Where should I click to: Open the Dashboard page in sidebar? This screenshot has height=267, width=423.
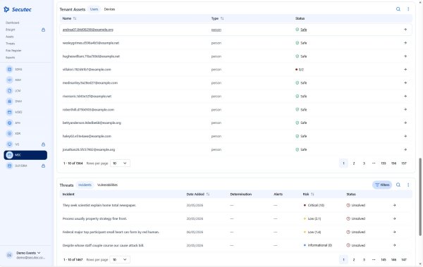[x=13, y=23]
